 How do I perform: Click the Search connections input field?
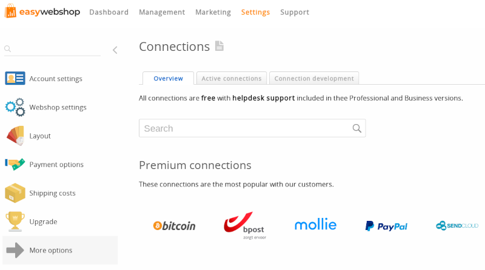[252, 128]
